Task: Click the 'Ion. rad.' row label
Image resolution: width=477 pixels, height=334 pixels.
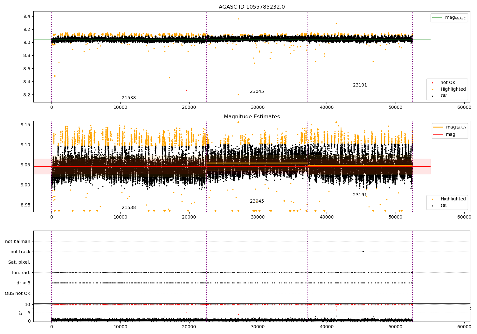Action: [x=21, y=273]
